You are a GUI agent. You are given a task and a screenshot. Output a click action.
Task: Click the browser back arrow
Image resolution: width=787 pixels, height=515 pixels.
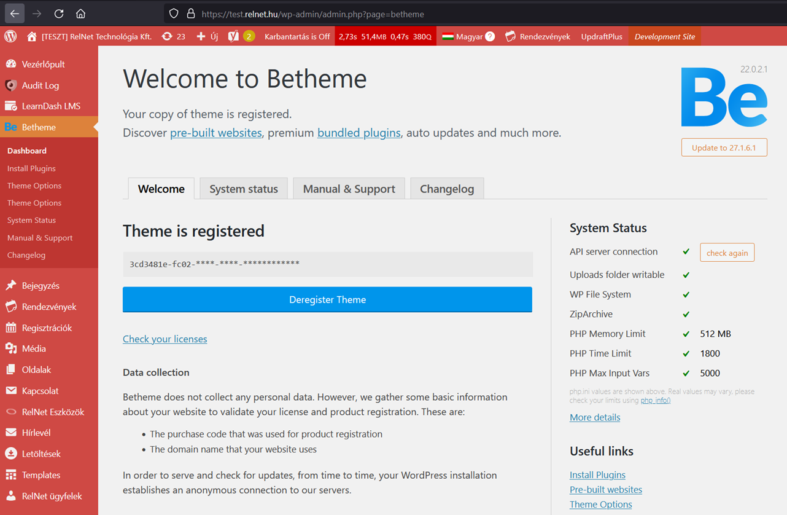tap(15, 14)
